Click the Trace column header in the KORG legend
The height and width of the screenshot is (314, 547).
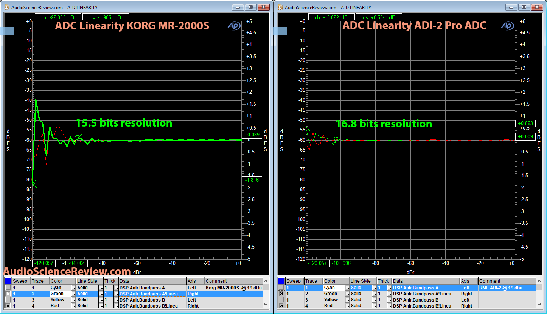[x=39, y=281]
